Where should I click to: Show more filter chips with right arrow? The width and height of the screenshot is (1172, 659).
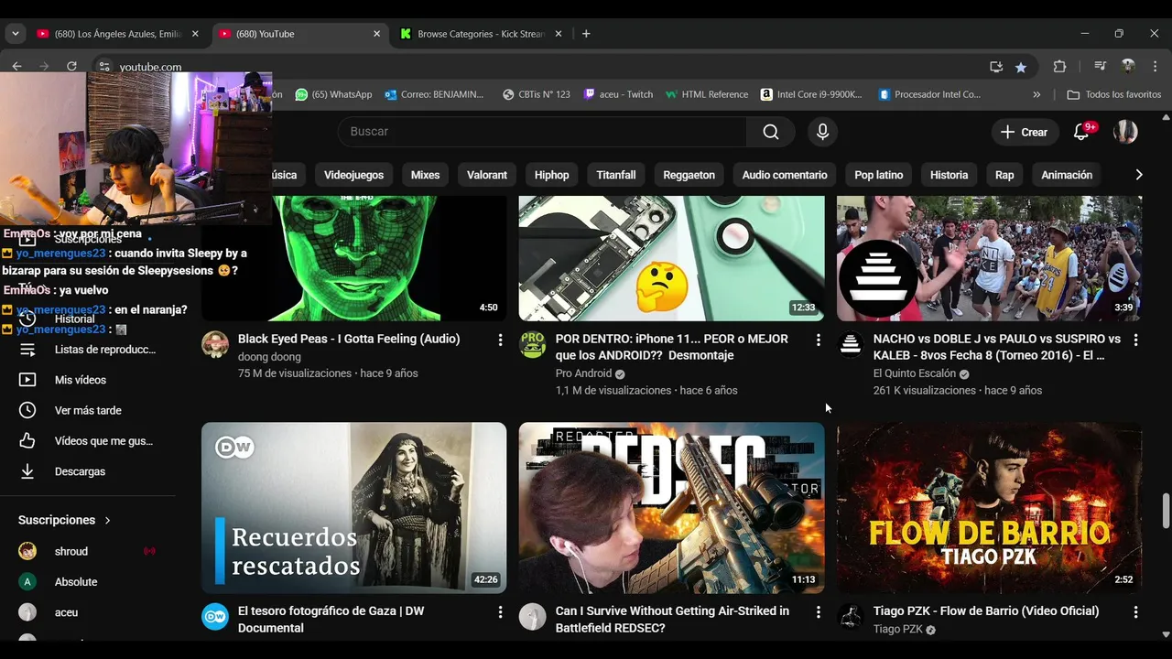[1138, 175]
